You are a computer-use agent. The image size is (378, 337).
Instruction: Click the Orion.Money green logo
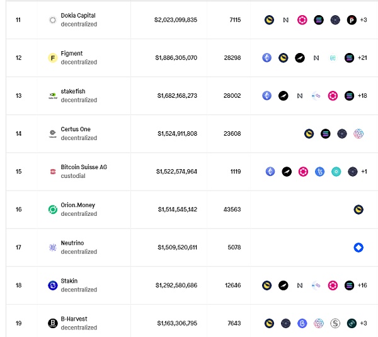pos(53,210)
